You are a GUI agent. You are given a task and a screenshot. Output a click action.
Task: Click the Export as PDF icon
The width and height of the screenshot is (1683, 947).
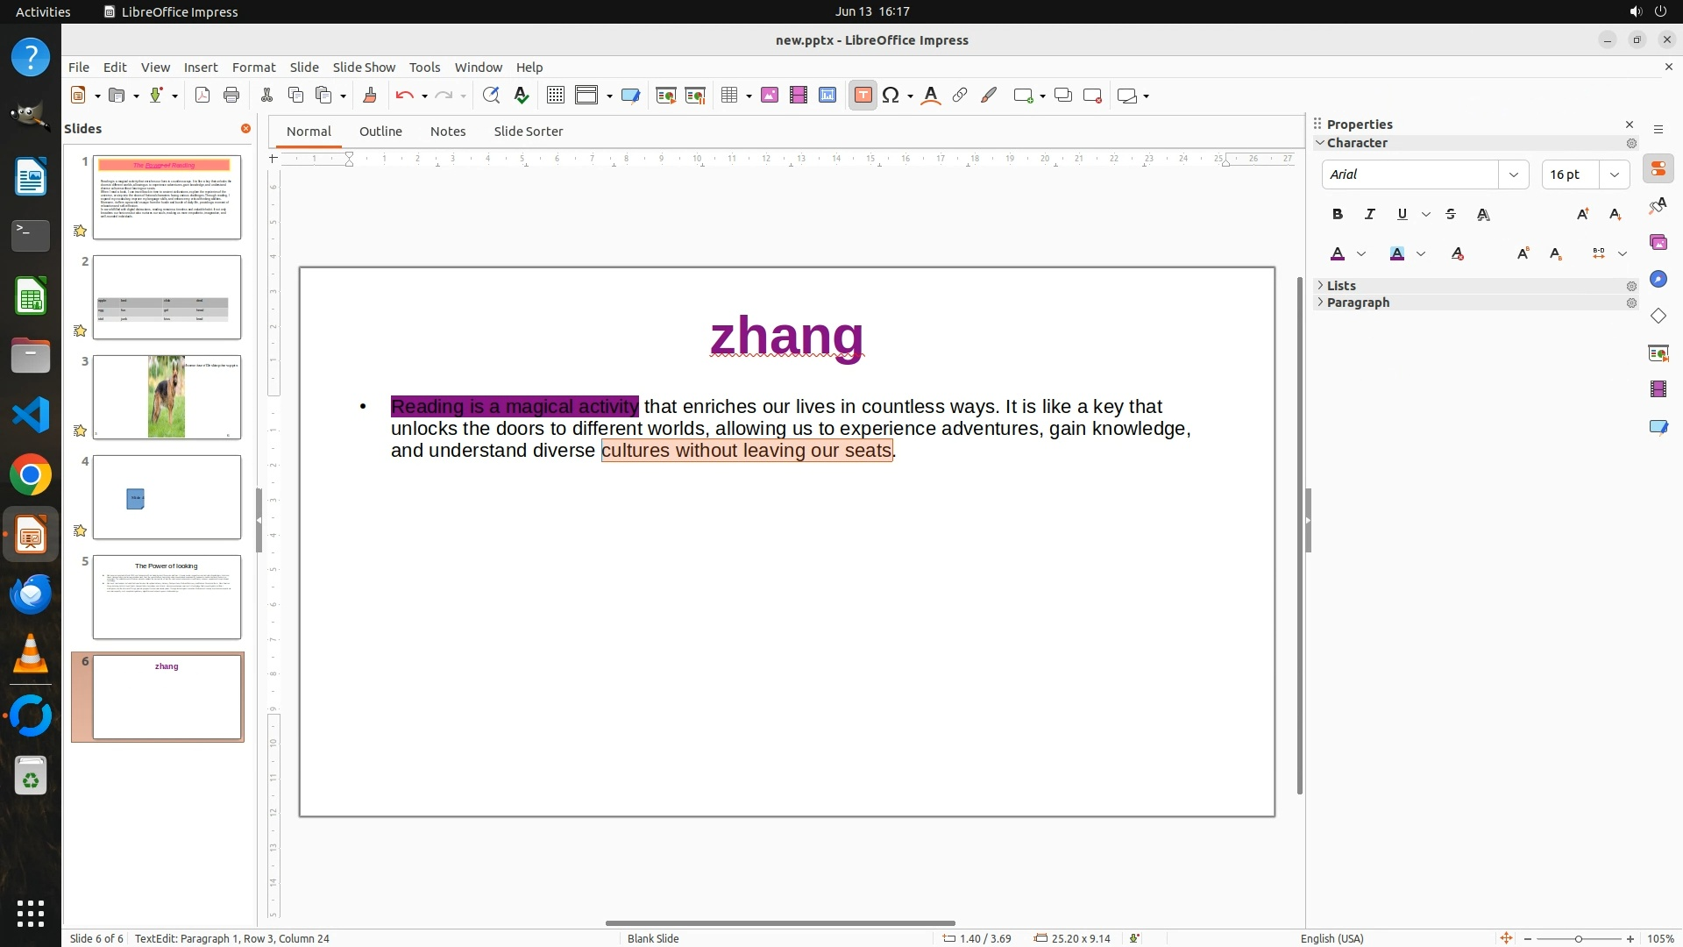click(202, 96)
